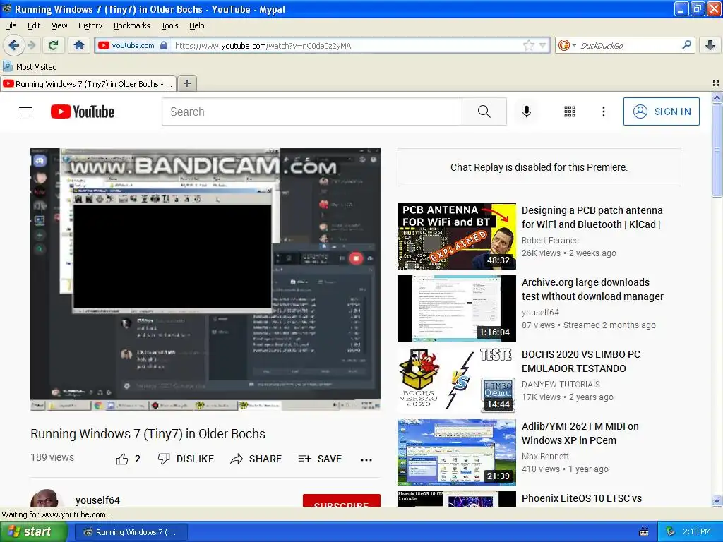The width and height of the screenshot is (723, 542).
Task: Open Archive.org large downloads thumbnail
Action: [457, 308]
